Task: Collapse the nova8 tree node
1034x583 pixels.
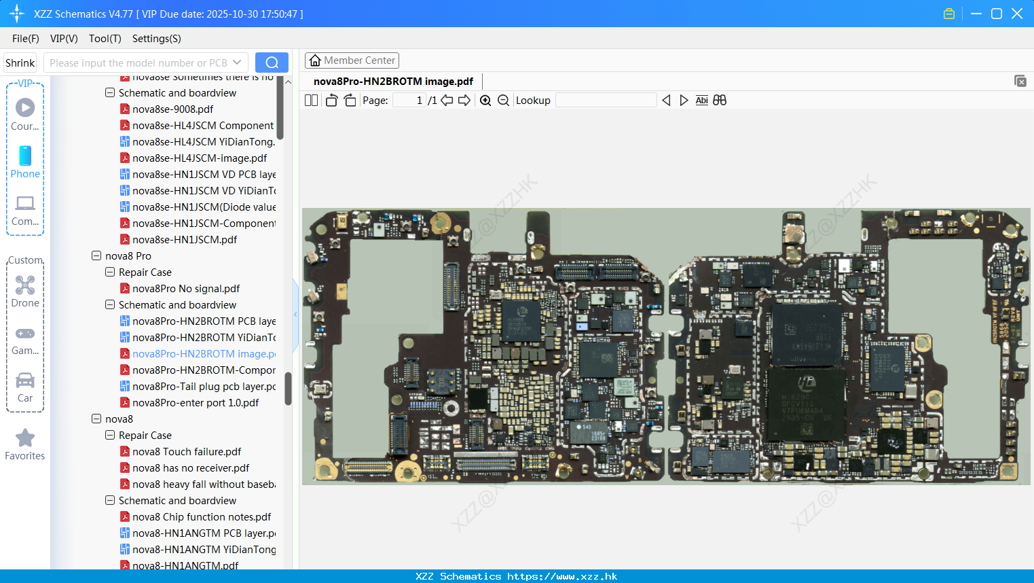Action: pyautogui.click(x=96, y=419)
